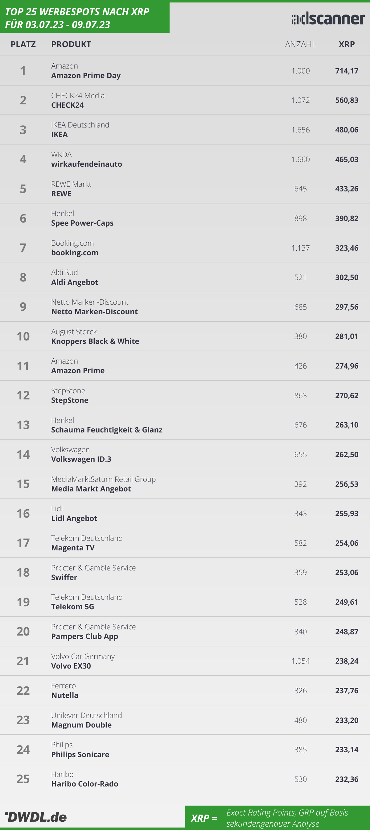This screenshot has height=830, width=370.
Task: Click the DWDL.de logo
Action: click(x=36, y=817)
